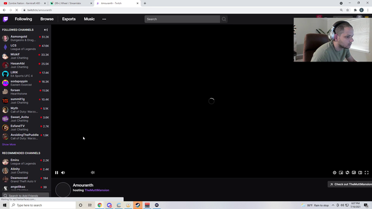Switch to the Wheel / Streamlabs tab
This screenshot has width=372, height=209.
[70, 3]
